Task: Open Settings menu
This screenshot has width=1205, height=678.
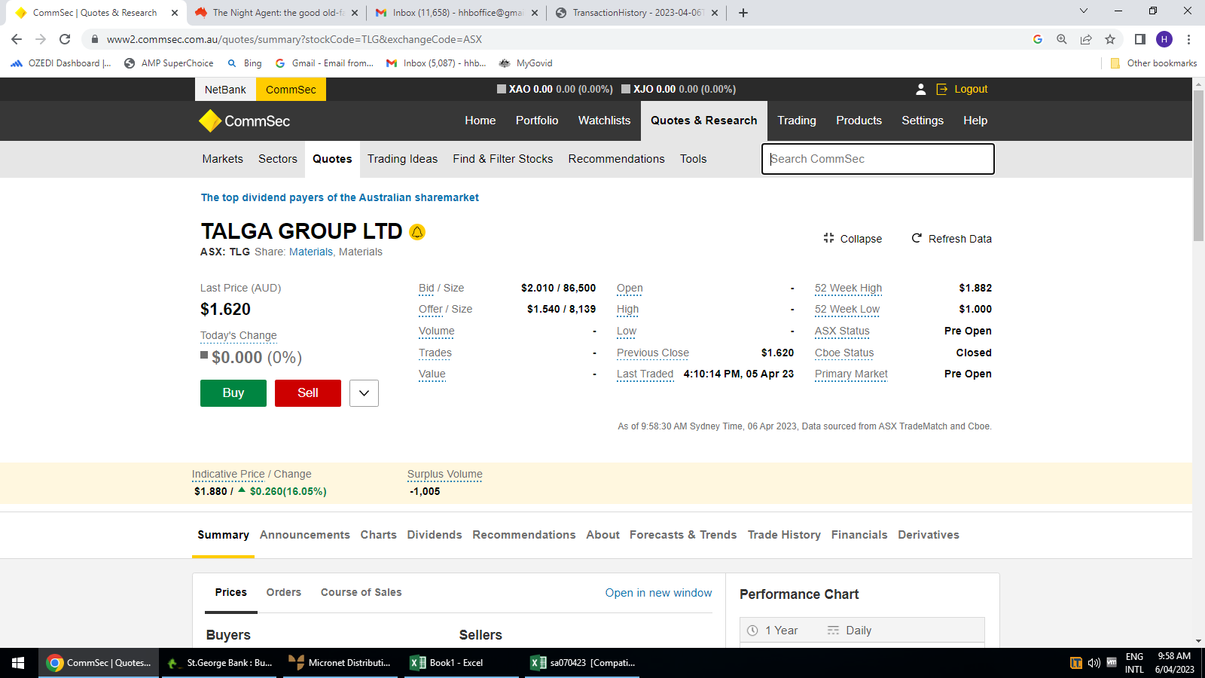Action: click(x=923, y=121)
